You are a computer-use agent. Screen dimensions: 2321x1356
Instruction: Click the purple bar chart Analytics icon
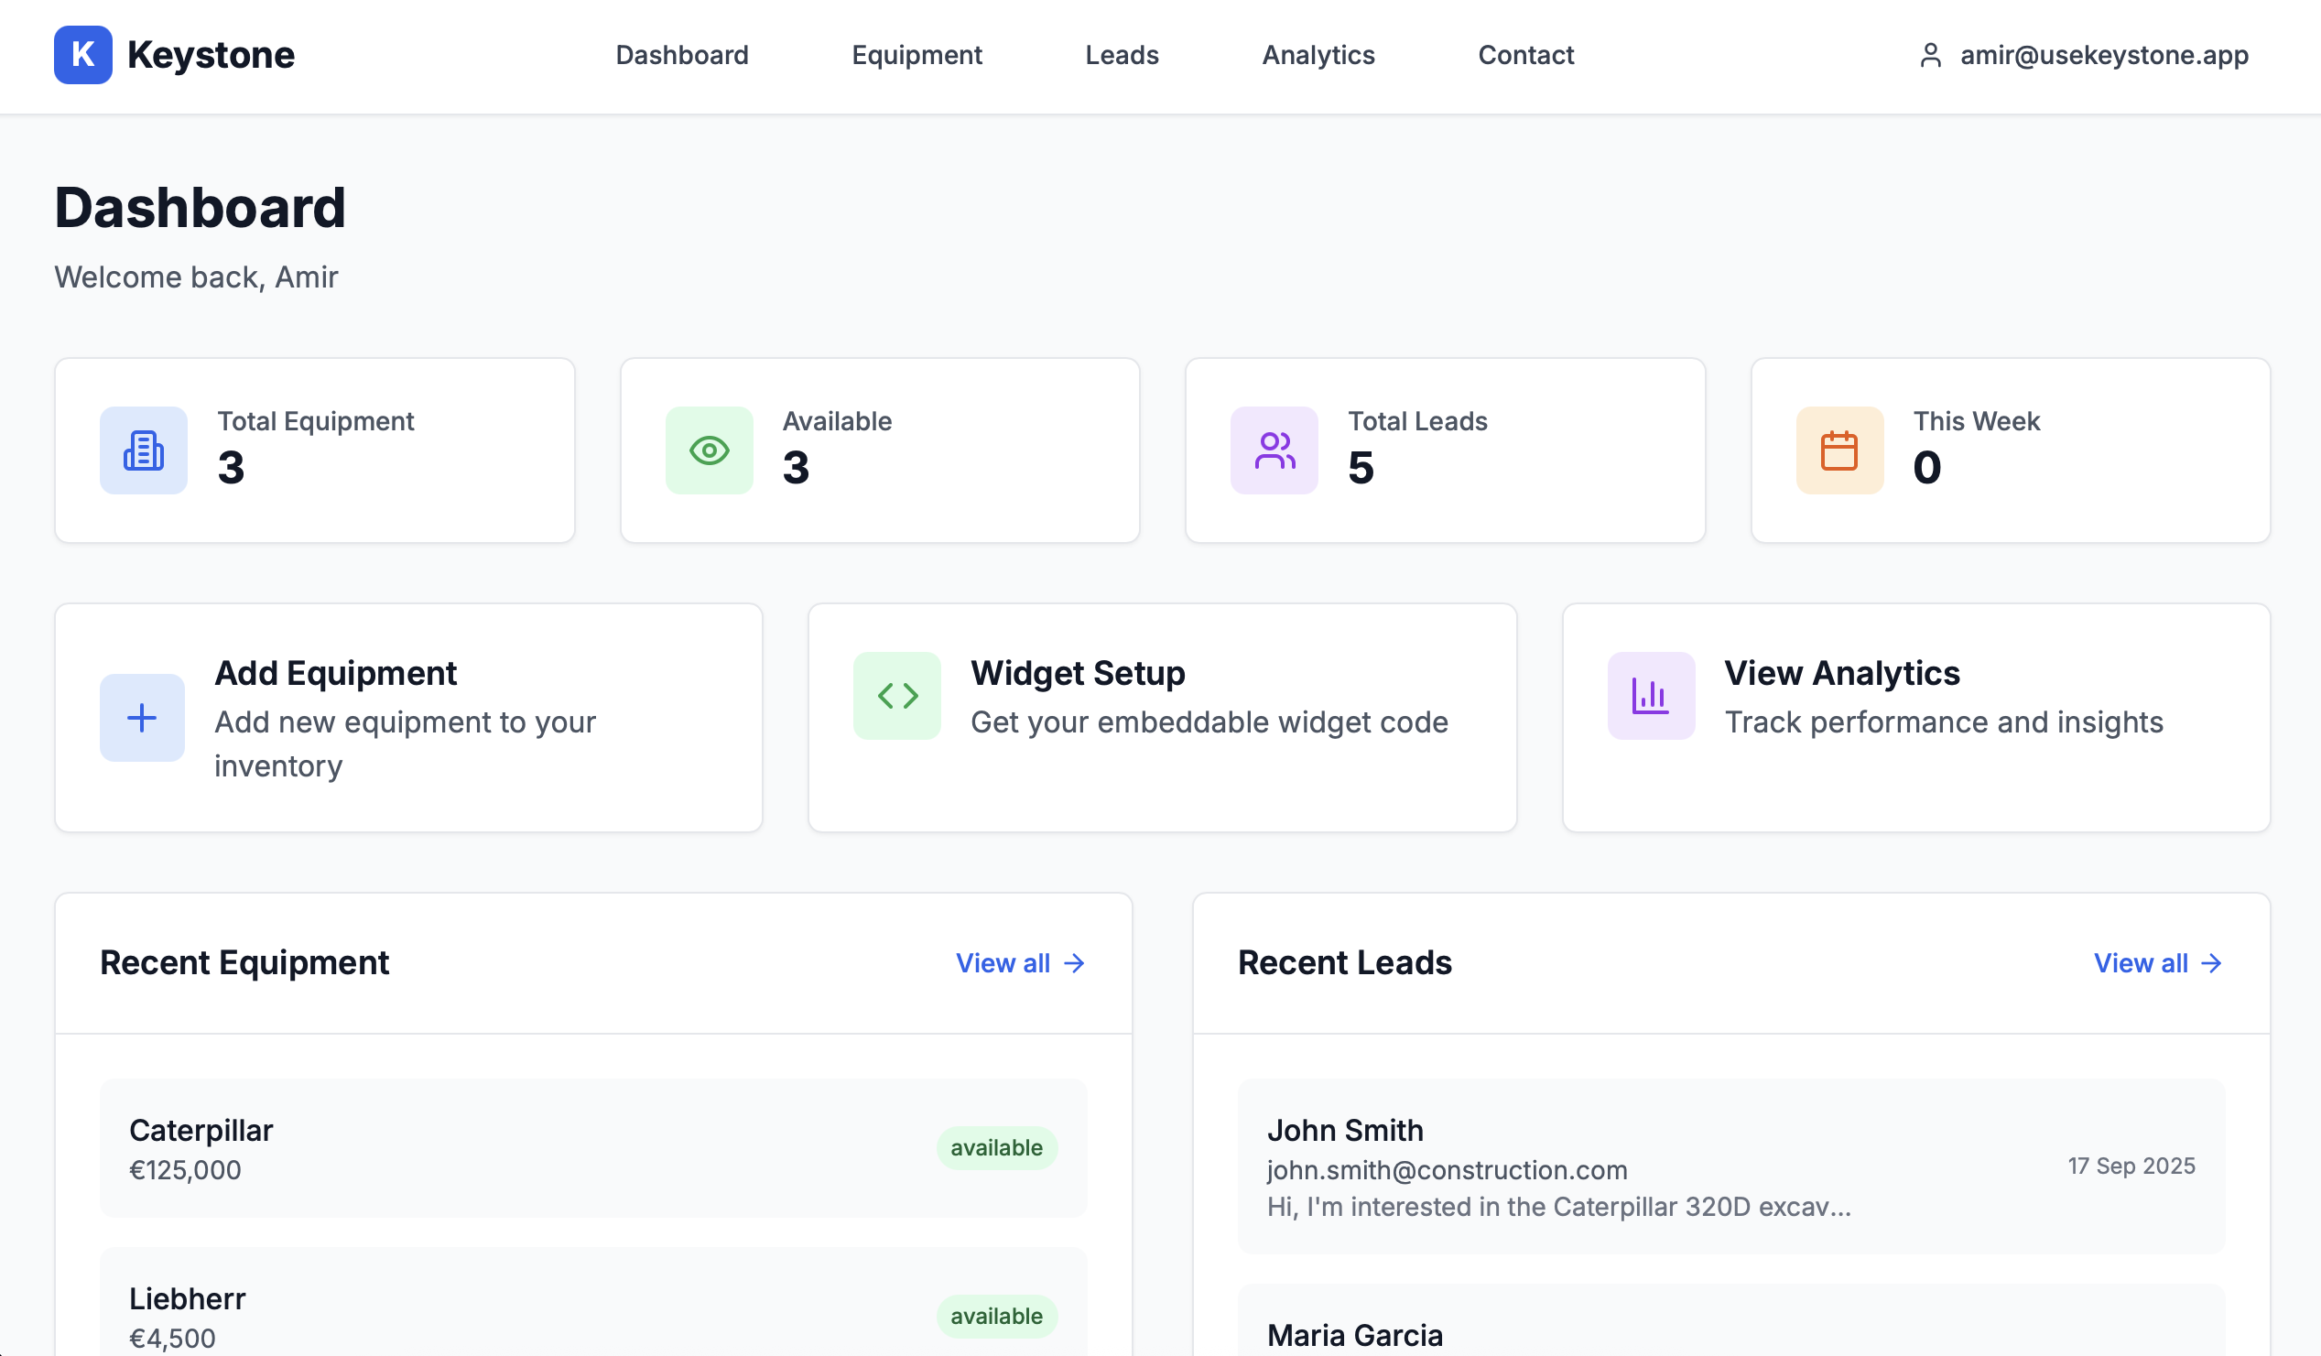pos(1651,696)
